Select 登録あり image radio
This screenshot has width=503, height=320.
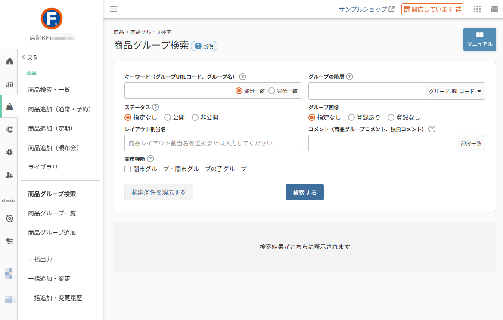click(x=351, y=117)
